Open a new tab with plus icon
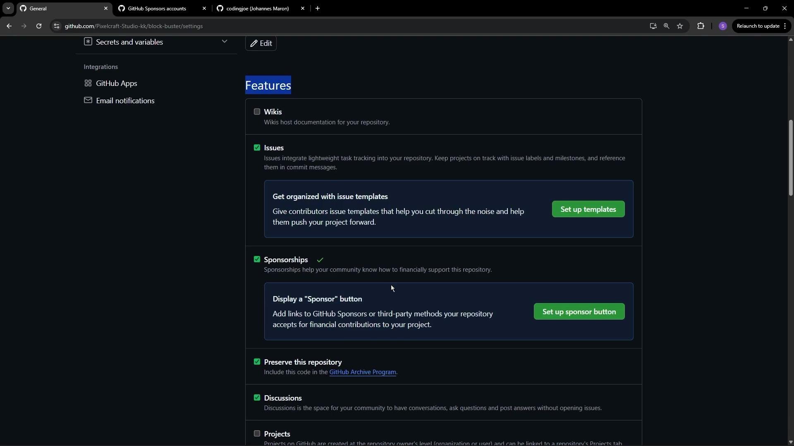The image size is (794, 446). 318,8
